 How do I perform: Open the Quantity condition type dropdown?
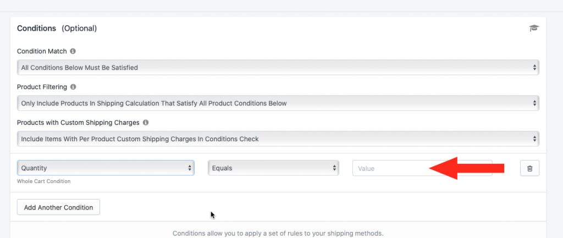[106, 168]
